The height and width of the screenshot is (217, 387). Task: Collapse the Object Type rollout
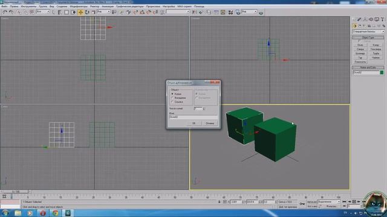click(368, 37)
